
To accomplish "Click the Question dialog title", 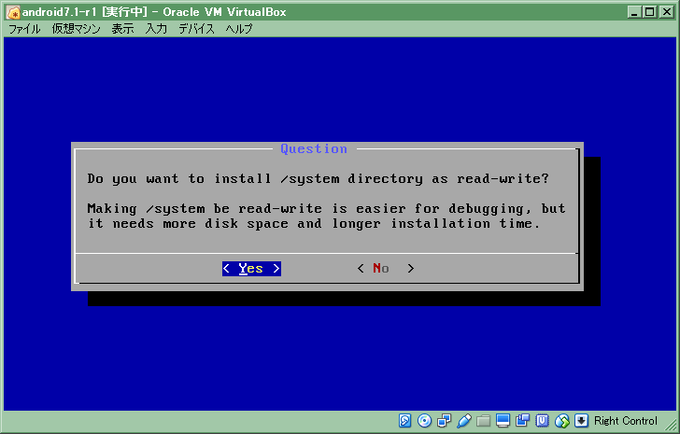I will pos(314,149).
